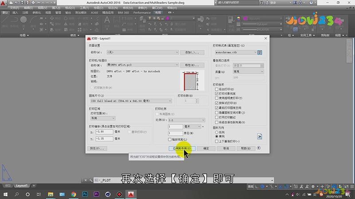Toggle the 后台打印 checkbox
355x199 pixels.
click(217, 89)
